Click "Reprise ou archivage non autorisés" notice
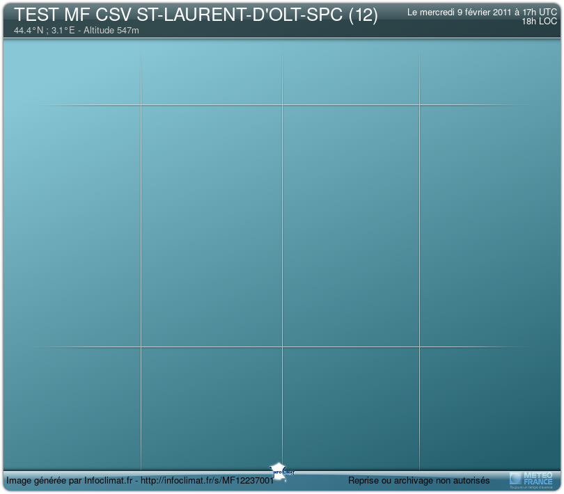564x494 pixels. (418, 481)
